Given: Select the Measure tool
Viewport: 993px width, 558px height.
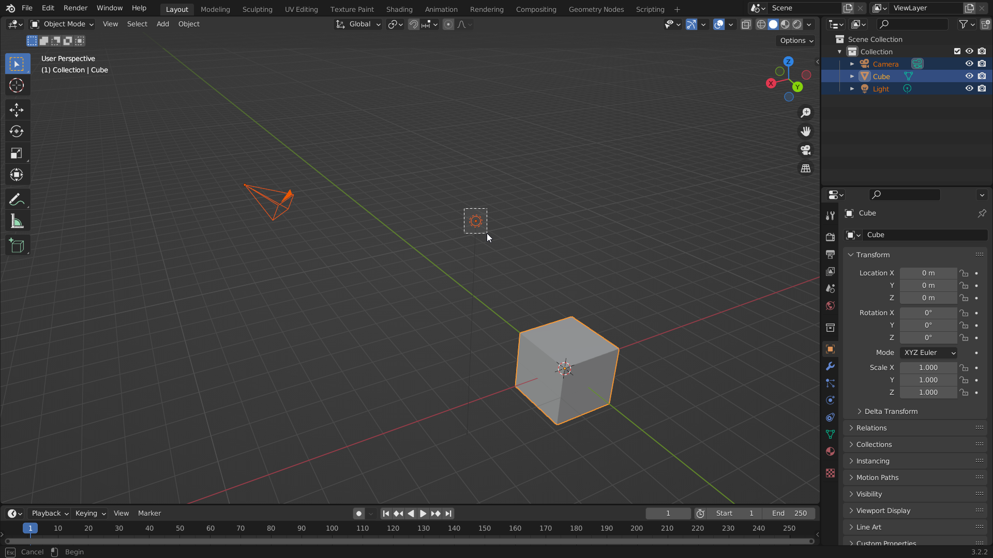Looking at the screenshot, I should [17, 222].
